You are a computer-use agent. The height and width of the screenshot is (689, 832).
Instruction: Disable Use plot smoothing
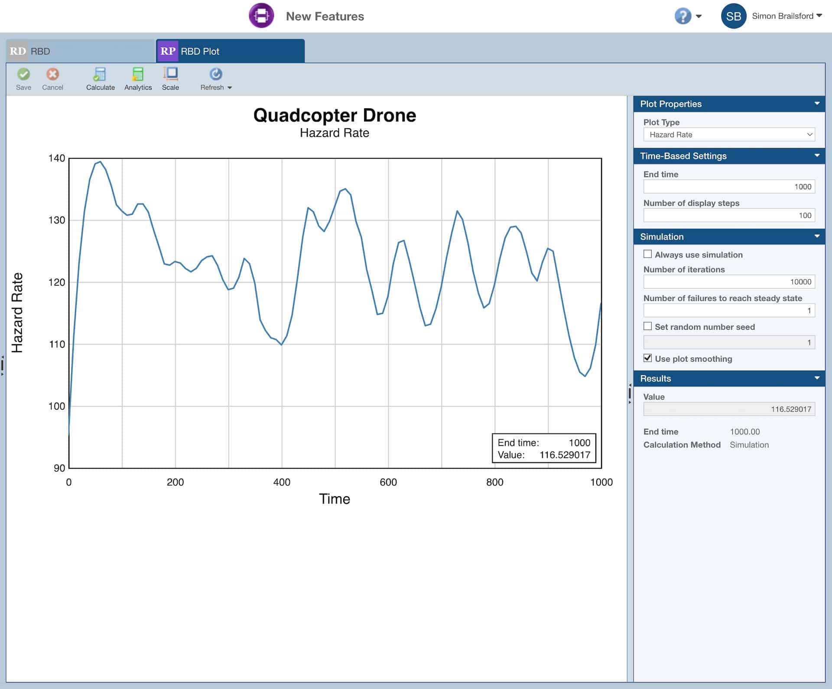pyautogui.click(x=647, y=358)
